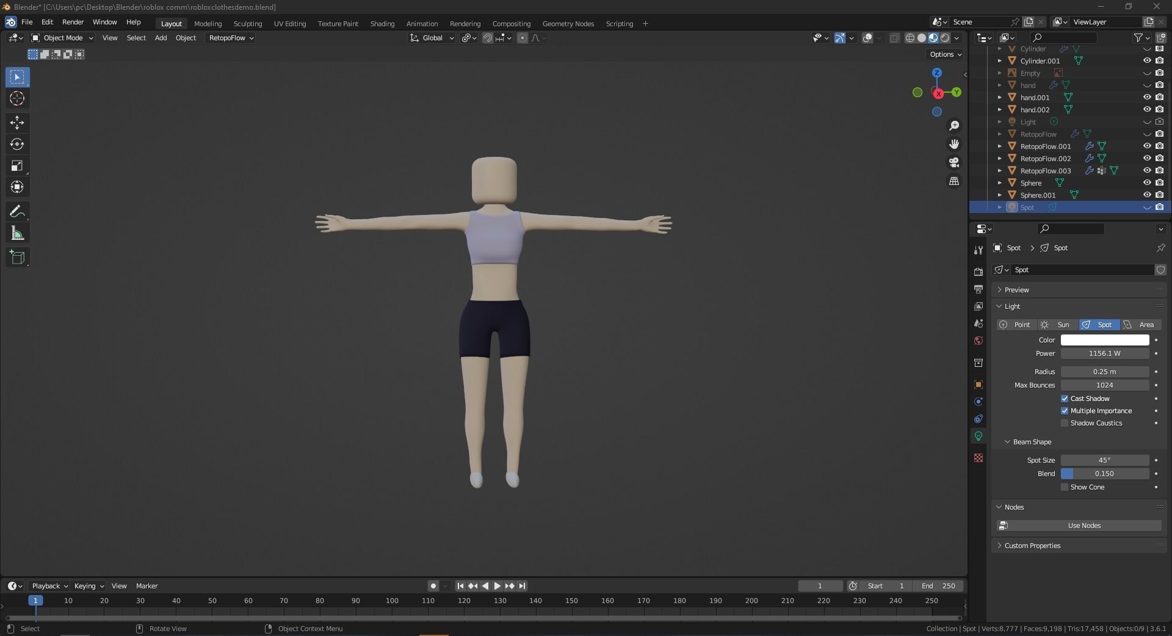Open the RetopoFlow header dropdown
The height and width of the screenshot is (636, 1172).
click(231, 38)
